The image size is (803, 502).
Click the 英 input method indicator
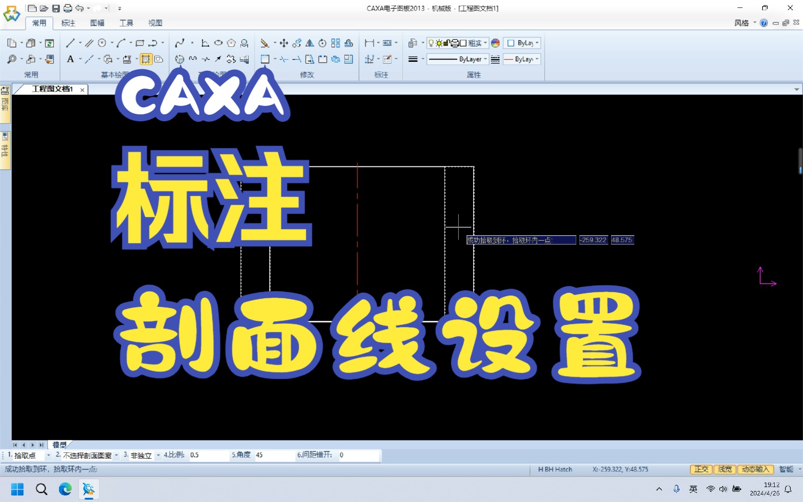[x=693, y=489]
